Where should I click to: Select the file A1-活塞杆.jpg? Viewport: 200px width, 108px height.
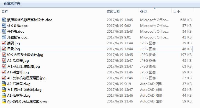[x=18, y=72]
